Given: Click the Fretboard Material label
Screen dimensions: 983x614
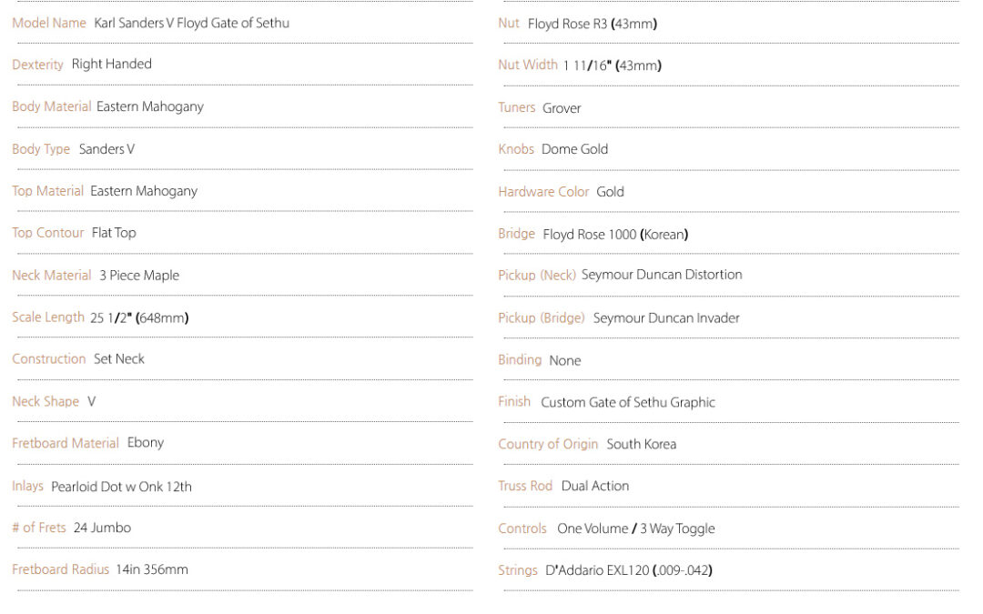Looking at the screenshot, I should coord(66,443).
